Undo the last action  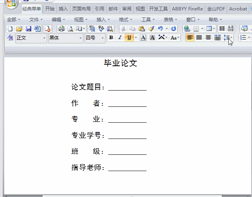point(160,29)
